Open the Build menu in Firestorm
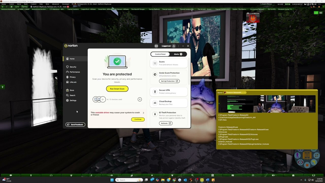Image resolution: width=325 pixels, height=183 pixels. tap(26, 4)
